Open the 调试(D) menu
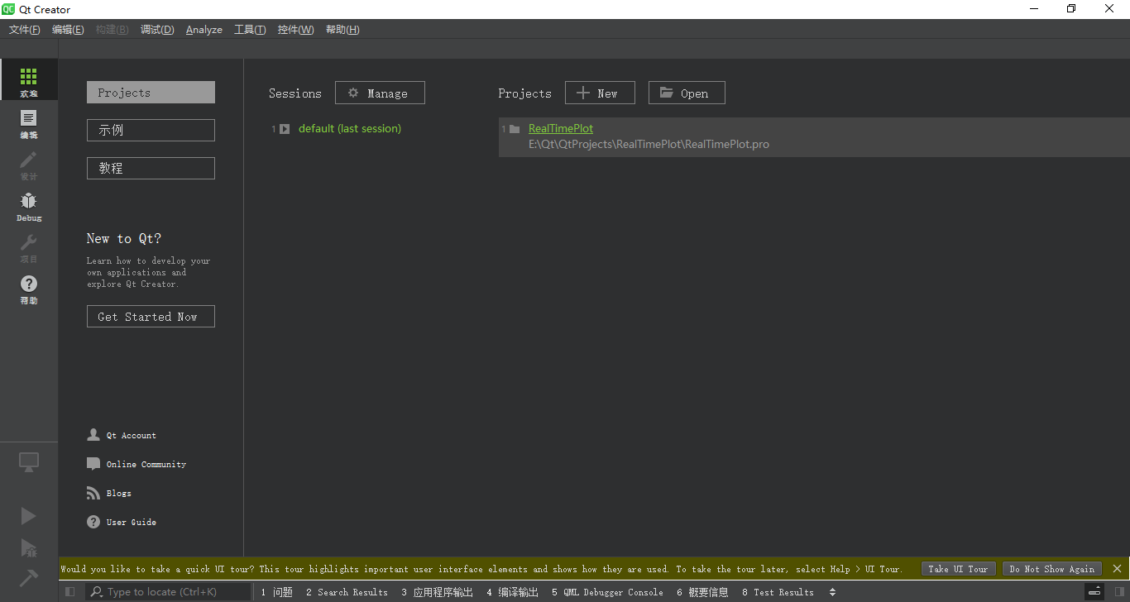The image size is (1130, 602). [157, 30]
